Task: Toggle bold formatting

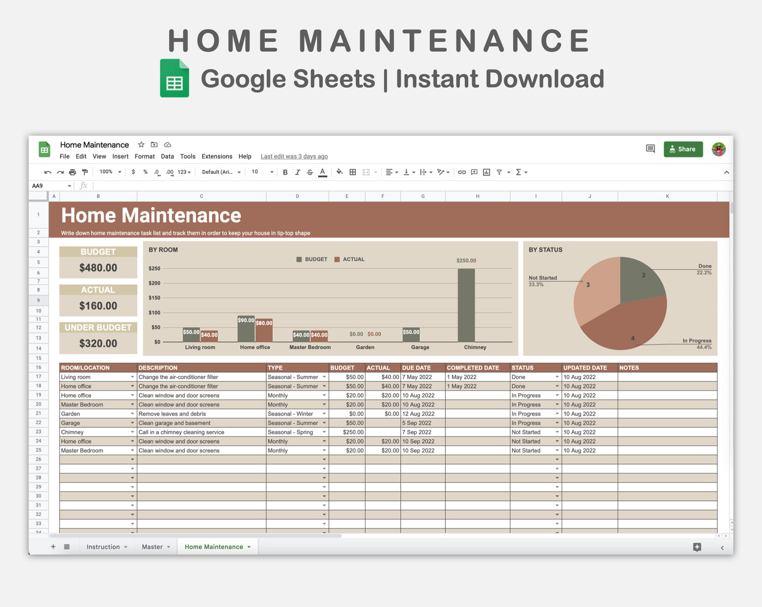Action: (285, 172)
